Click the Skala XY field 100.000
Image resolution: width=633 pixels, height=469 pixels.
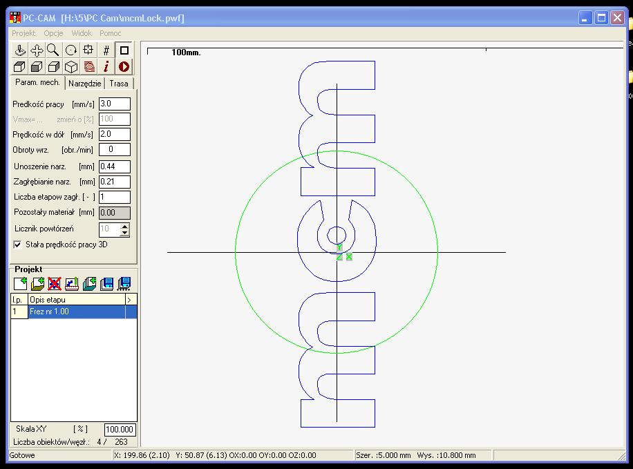coord(120,430)
